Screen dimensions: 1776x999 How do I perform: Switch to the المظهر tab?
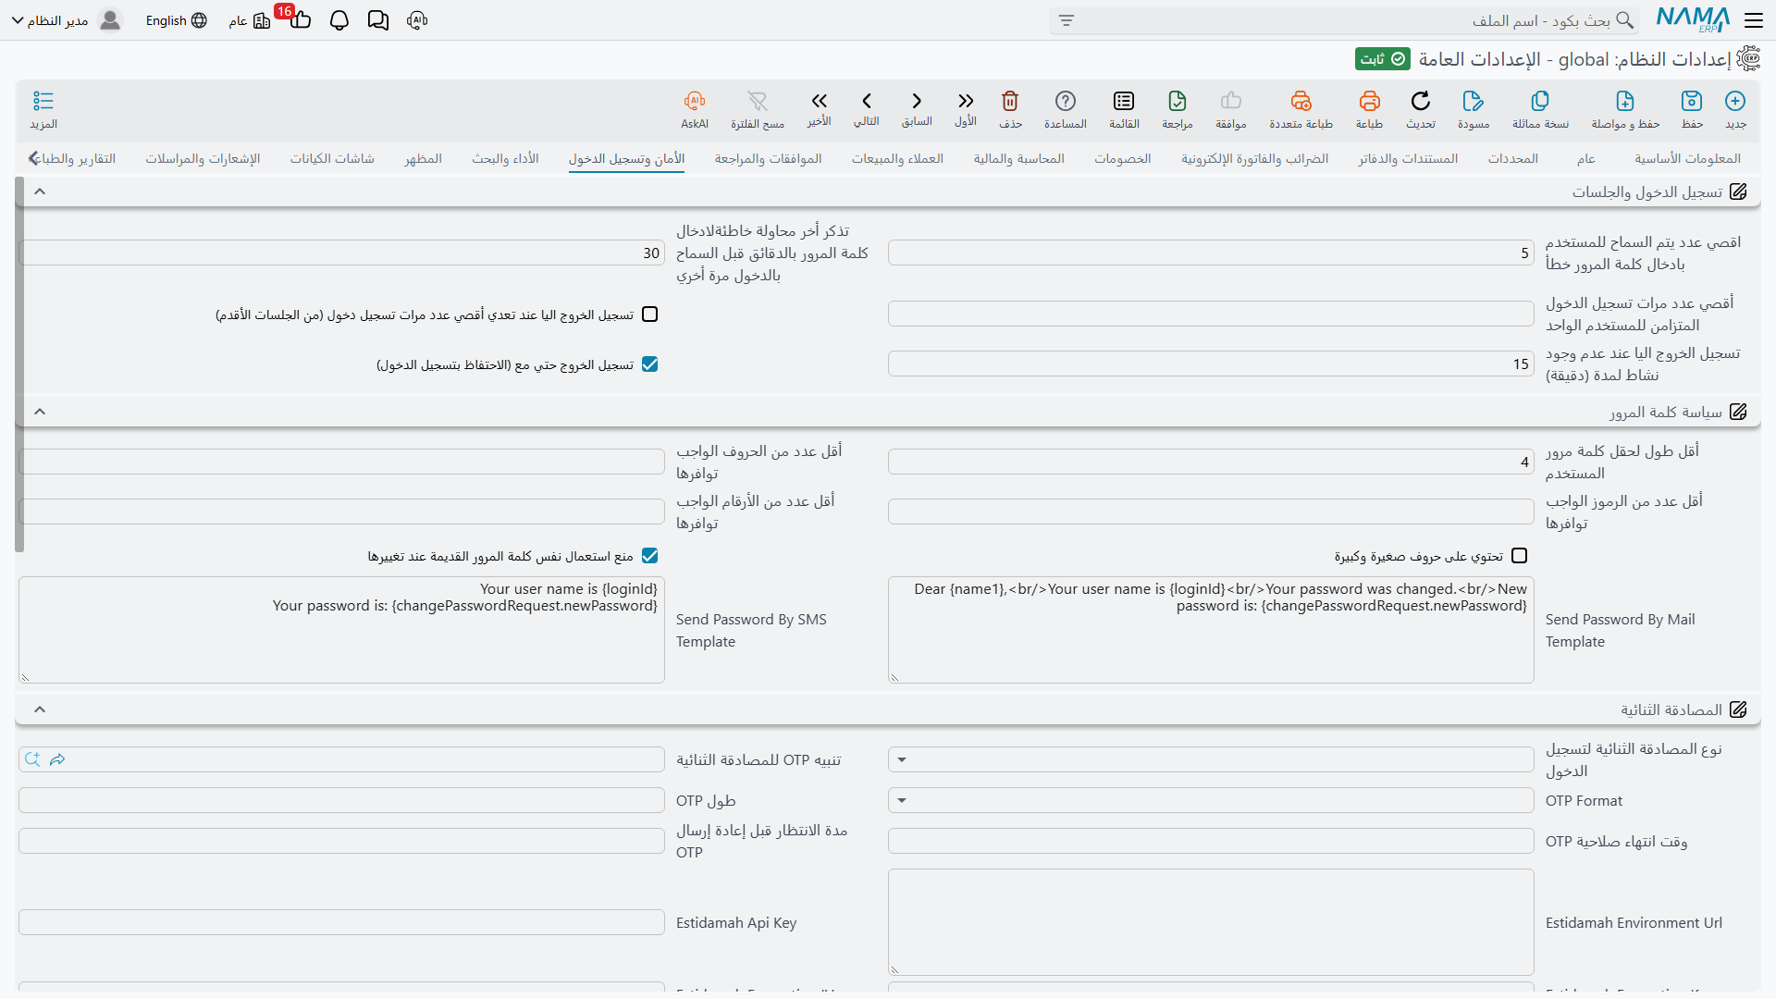[424, 158]
